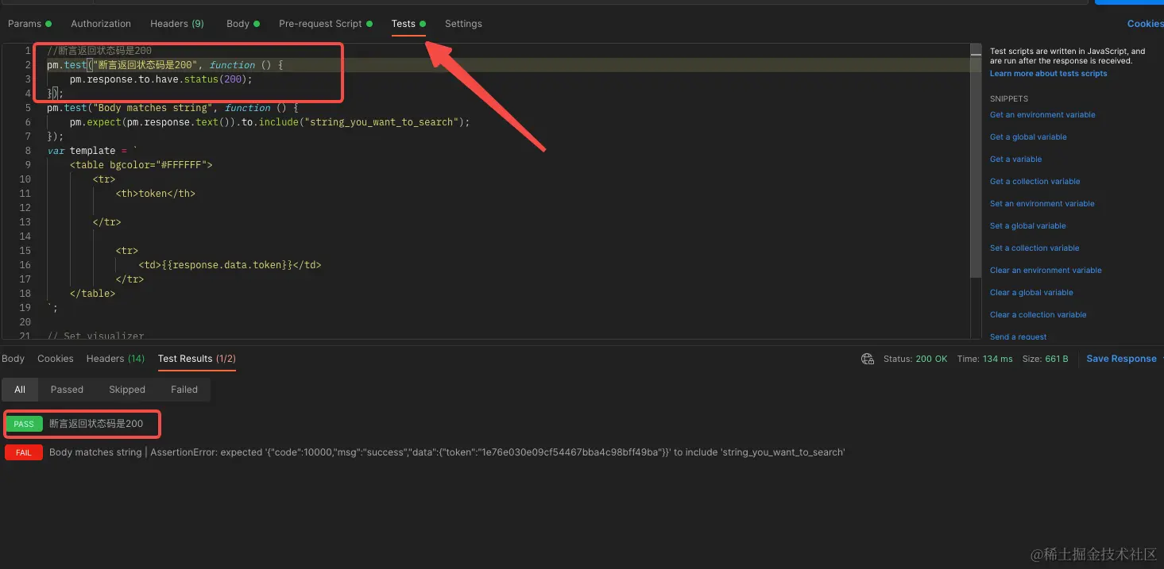
Task: Select the Test Results (1/2) tab
Action: point(197,359)
